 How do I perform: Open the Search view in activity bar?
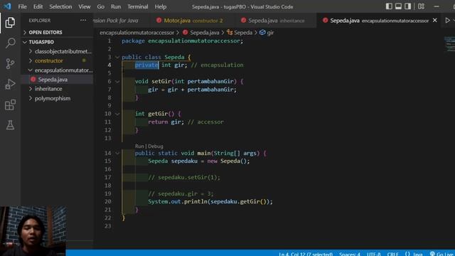coord(10,43)
